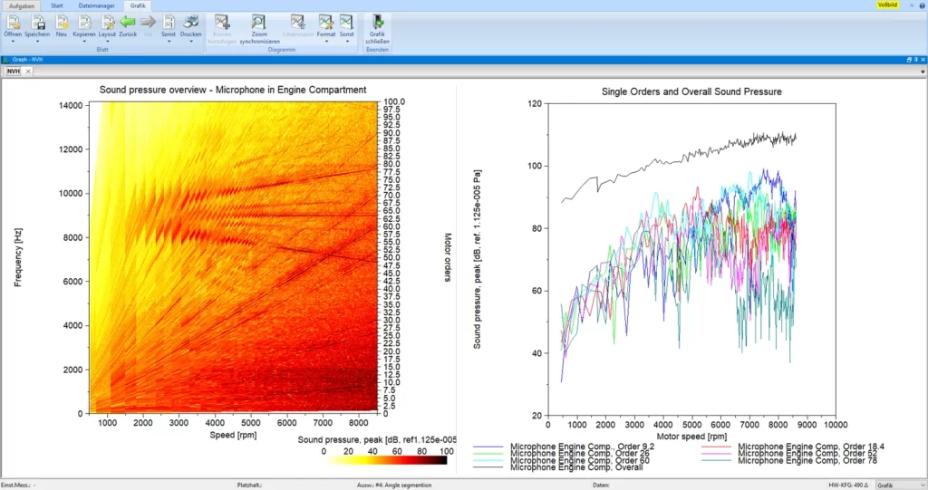Expand the Layout dropdown in ribbon
The width and height of the screenshot is (928, 490).
107,42
